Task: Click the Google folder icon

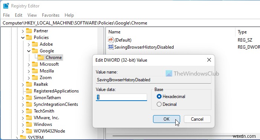Action: pos(35,51)
